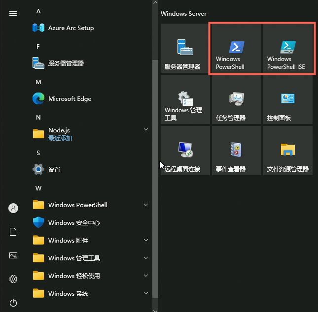Click the letter N group header
The width and height of the screenshot is (318, 312).
[x=38, y=118]
